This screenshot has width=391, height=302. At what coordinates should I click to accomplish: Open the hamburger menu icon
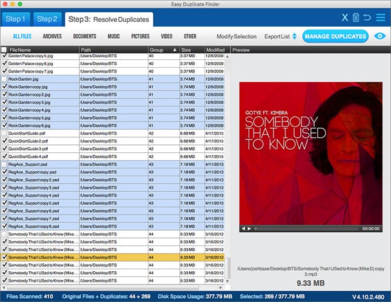tap(380, 18)
